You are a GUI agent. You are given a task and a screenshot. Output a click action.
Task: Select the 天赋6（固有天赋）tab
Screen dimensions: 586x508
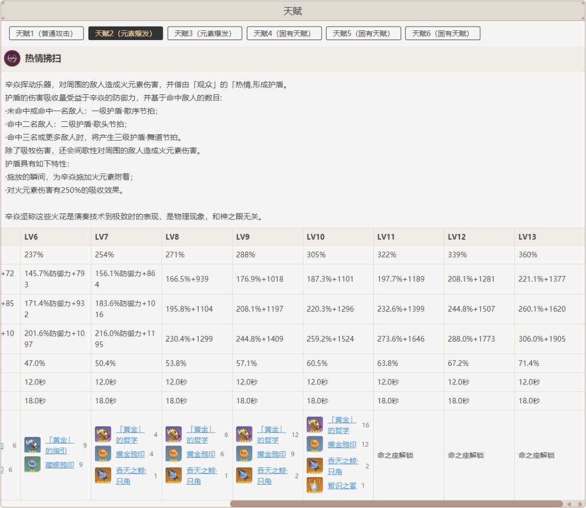click(443, 33)
